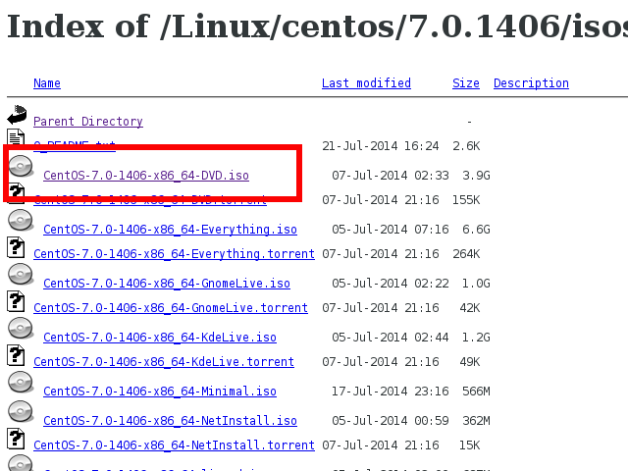Click the disc icon beside GnomeLive.iso
628x471 pixels.
point(20,275)
